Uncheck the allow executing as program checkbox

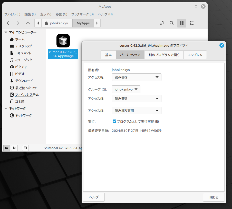click(114, 121)
